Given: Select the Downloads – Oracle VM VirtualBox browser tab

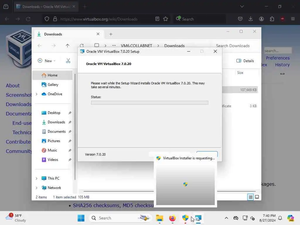Looking at the screenshot, I should [46, 7].
